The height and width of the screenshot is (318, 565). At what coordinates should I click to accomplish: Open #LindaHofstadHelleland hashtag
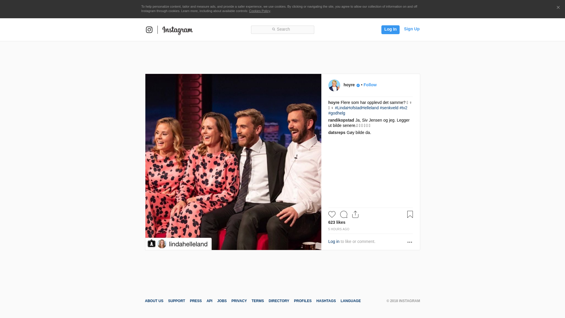357,108
